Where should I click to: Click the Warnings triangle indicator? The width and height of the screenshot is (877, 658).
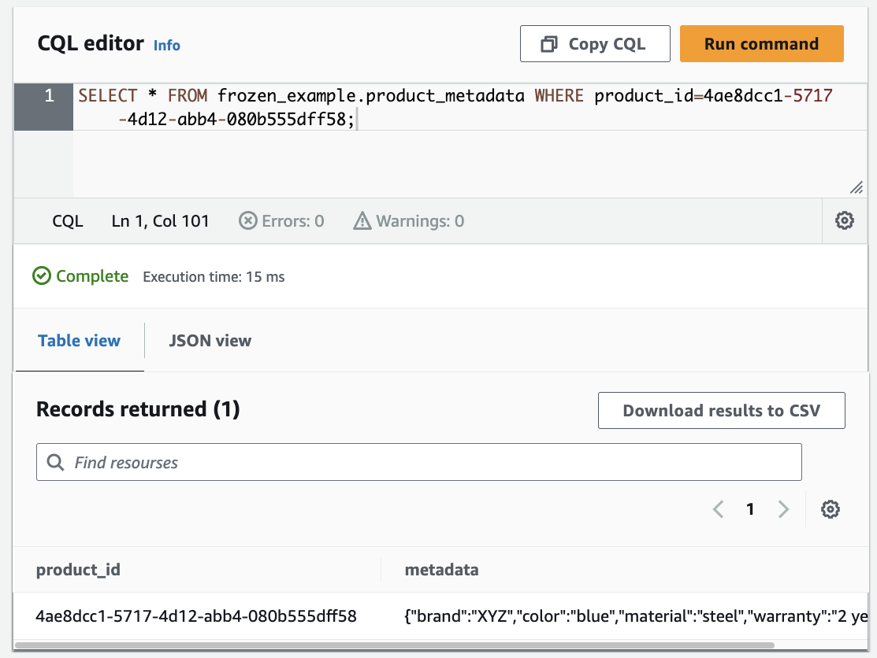tap(362, 221)
